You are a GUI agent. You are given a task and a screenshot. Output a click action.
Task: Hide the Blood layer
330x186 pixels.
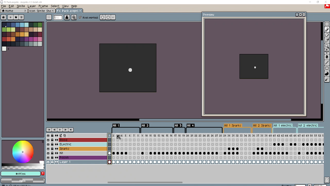pyautogui.click(x=48, y=140)
